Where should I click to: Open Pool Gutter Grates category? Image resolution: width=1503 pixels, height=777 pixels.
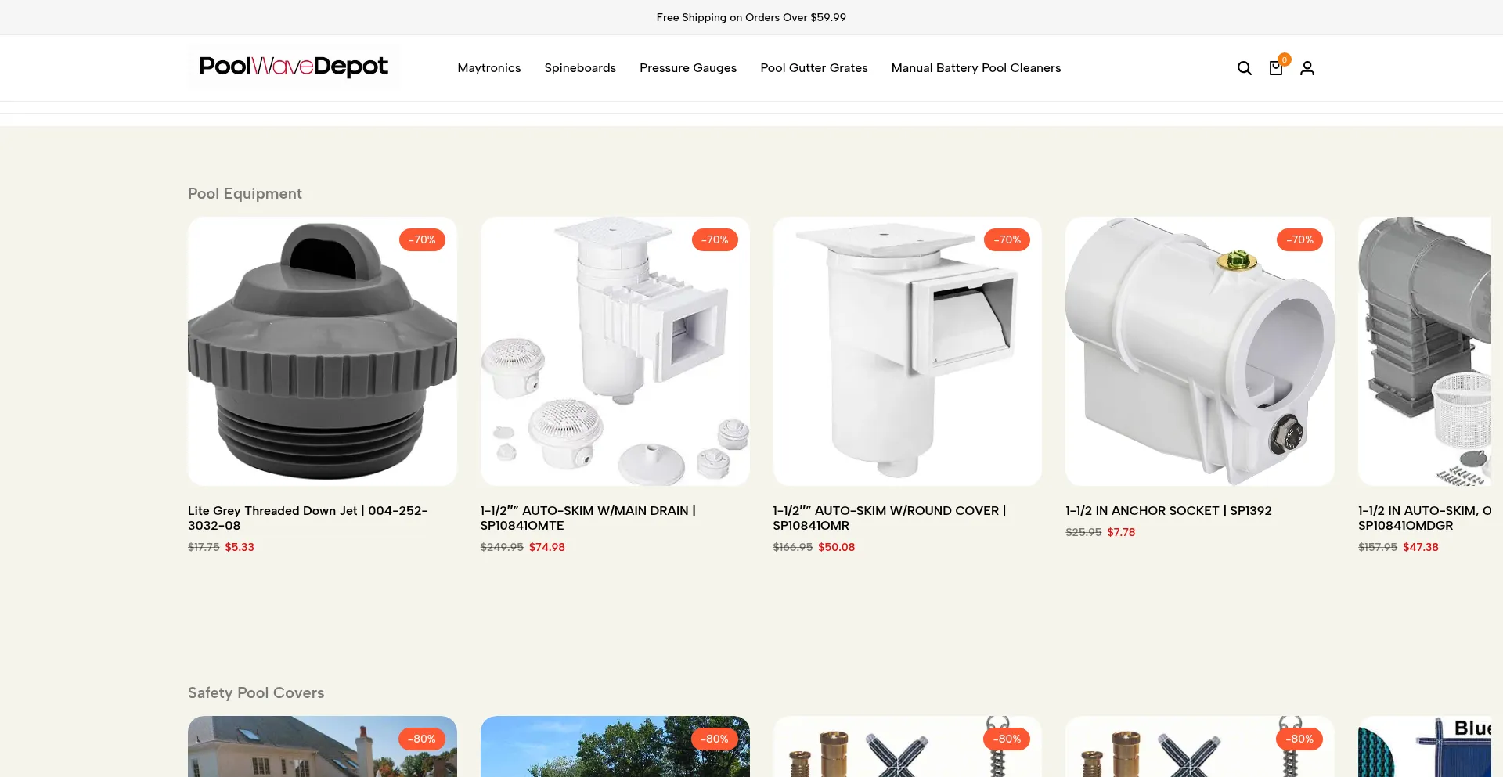click(814, 68)
